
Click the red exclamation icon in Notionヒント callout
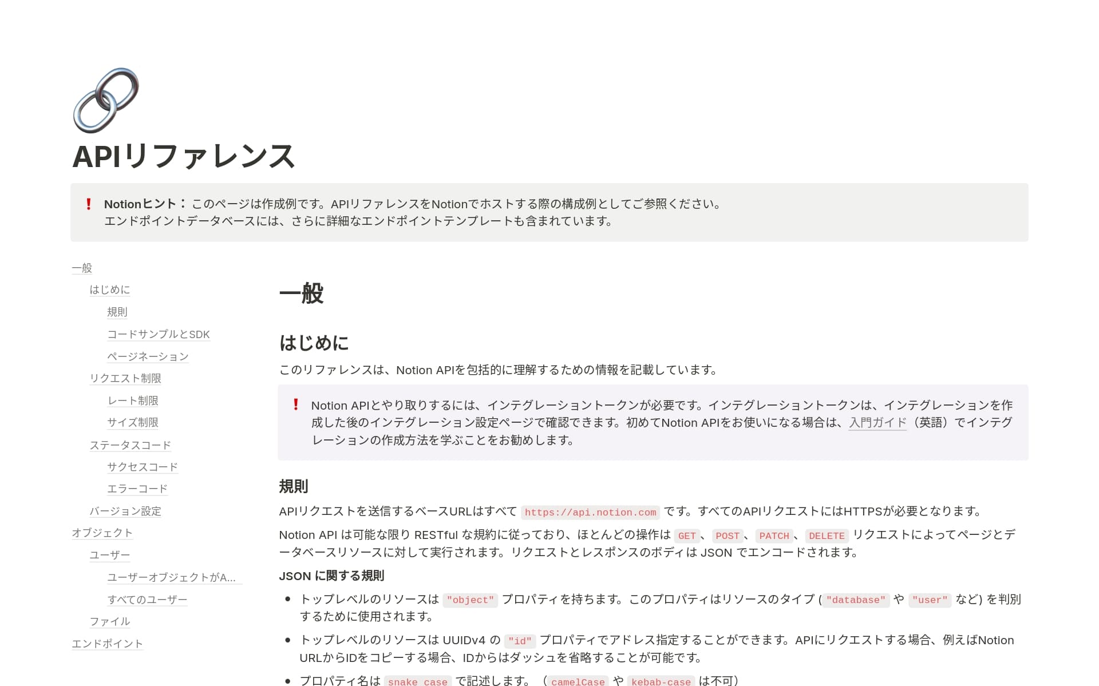pos(89,204)
